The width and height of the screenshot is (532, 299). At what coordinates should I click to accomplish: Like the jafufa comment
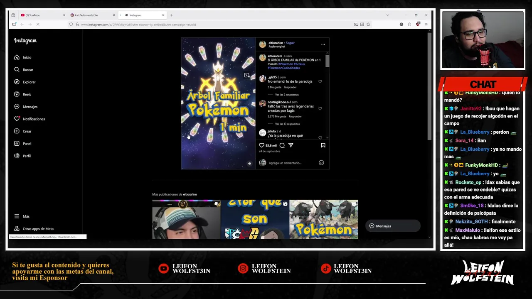pyautogui.click(x=320, y=137)
